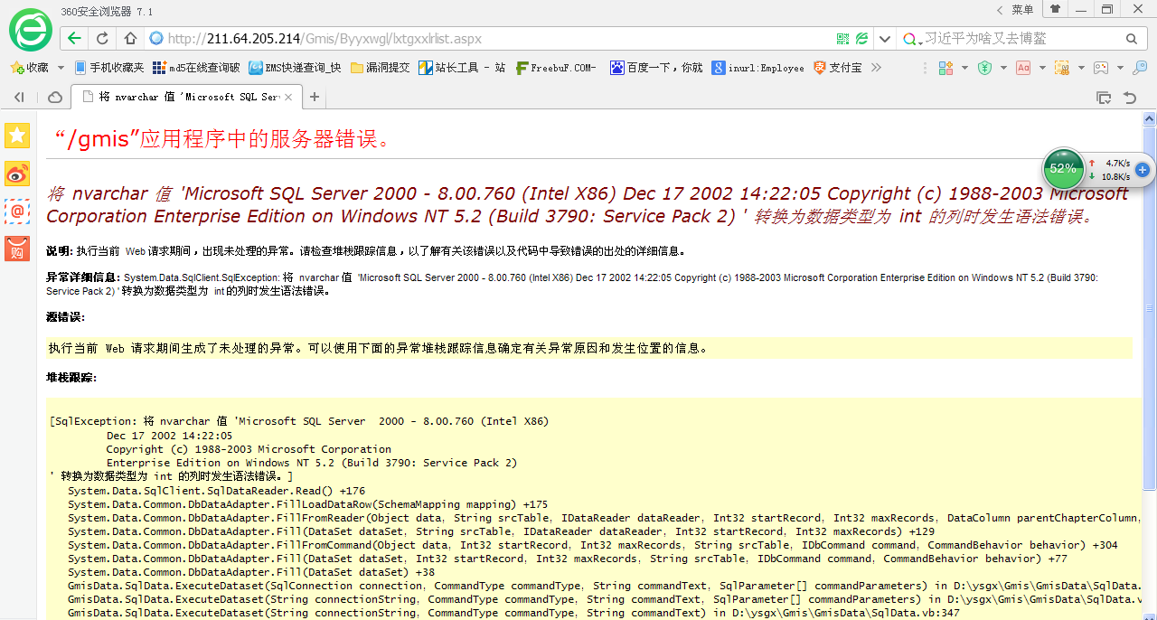Open the 漏洞提交 bookmark folder
1157x620 pixels.
[x=380, y=68]
